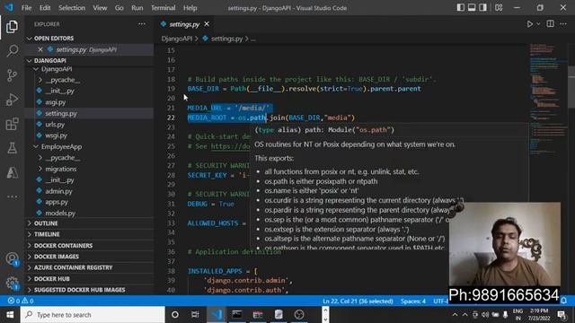Open the Azure view icon

tap(12, 172)
